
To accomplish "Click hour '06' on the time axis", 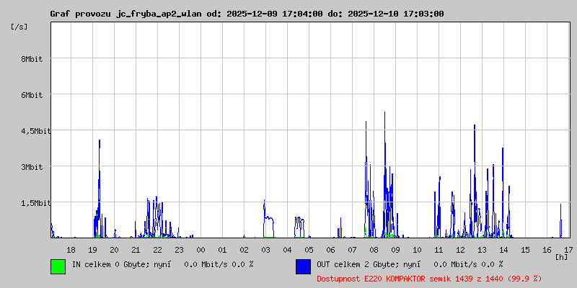I will tap(330, 250).
